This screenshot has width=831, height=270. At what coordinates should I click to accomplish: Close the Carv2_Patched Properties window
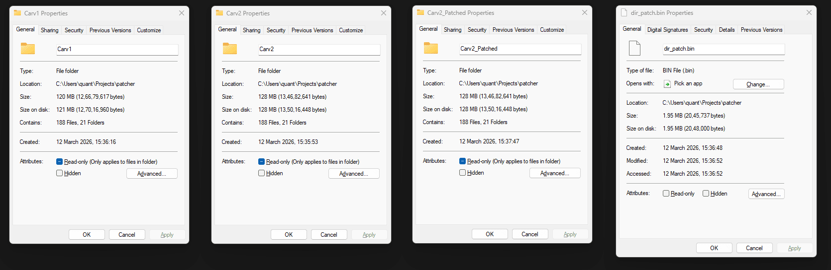(x=585, y=12)
